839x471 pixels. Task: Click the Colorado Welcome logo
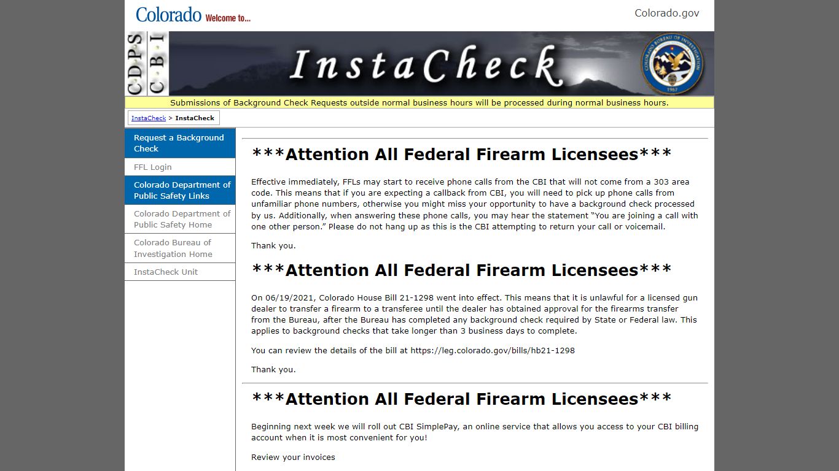pos(193,15)
